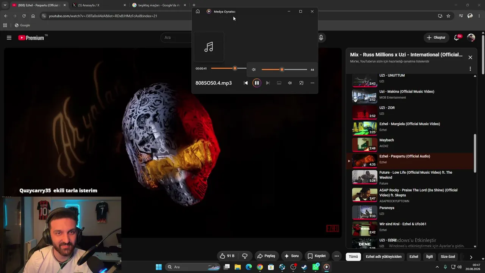Click the Chrome address bar URL

103,16
